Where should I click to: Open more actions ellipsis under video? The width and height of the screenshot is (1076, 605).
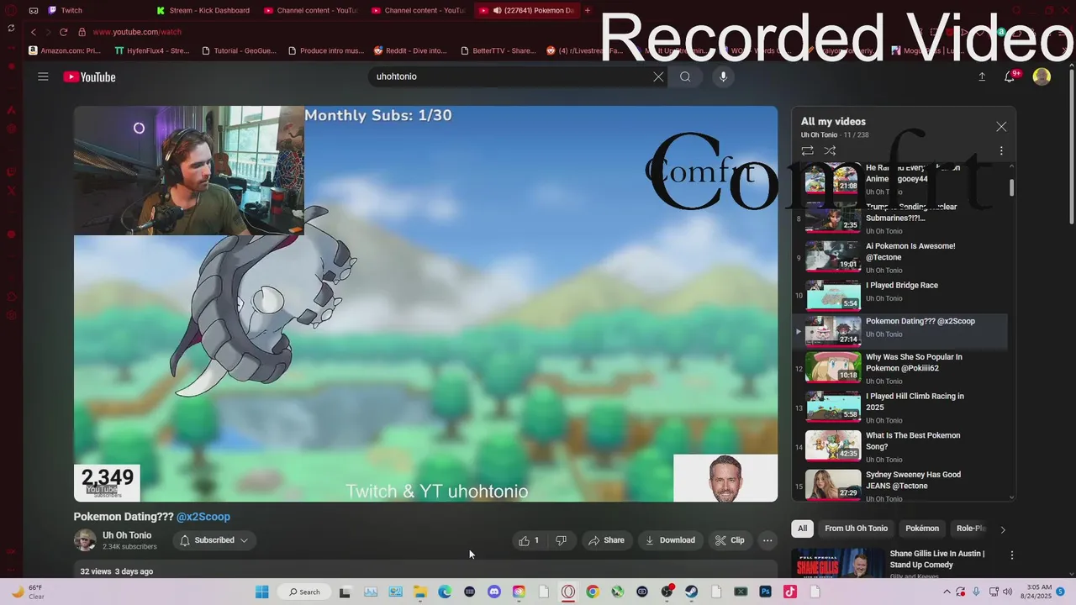(x=767, y=540)
